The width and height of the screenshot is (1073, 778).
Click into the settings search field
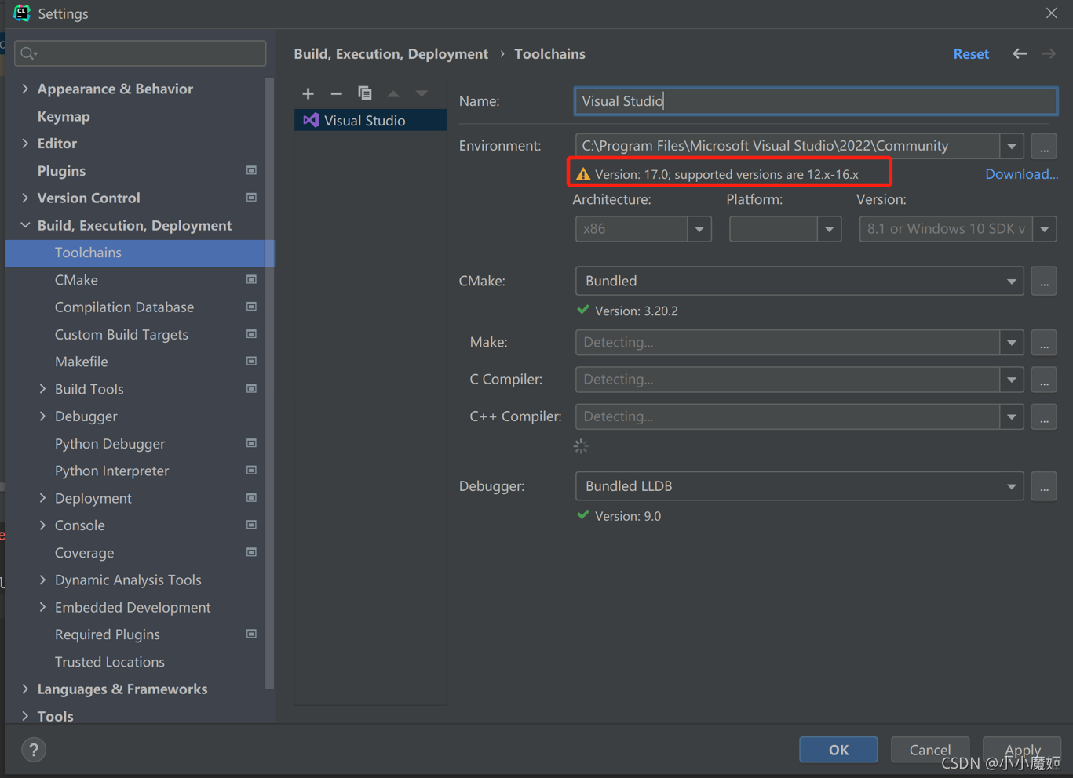click(x=141, y=53)
